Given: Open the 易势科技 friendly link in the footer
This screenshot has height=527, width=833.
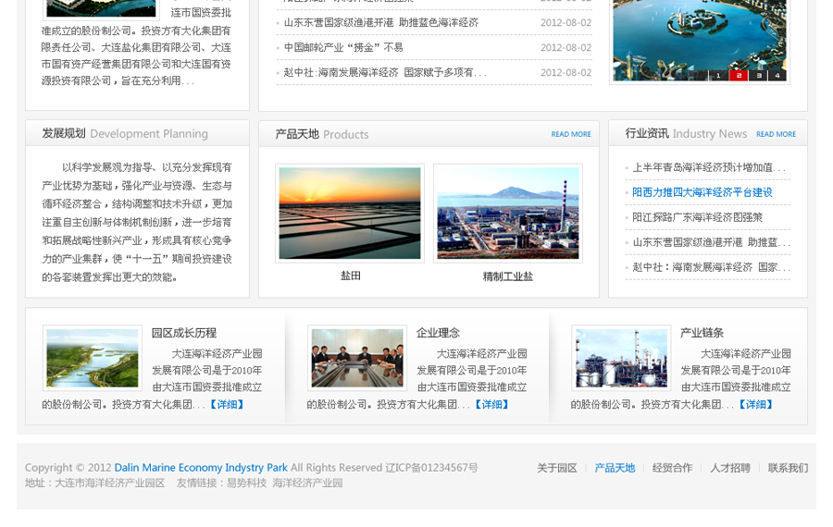Looking at the screenshot, I should pos(246,483).
